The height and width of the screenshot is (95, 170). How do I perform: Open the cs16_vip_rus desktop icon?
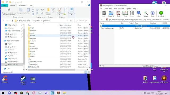pos(164,79)
